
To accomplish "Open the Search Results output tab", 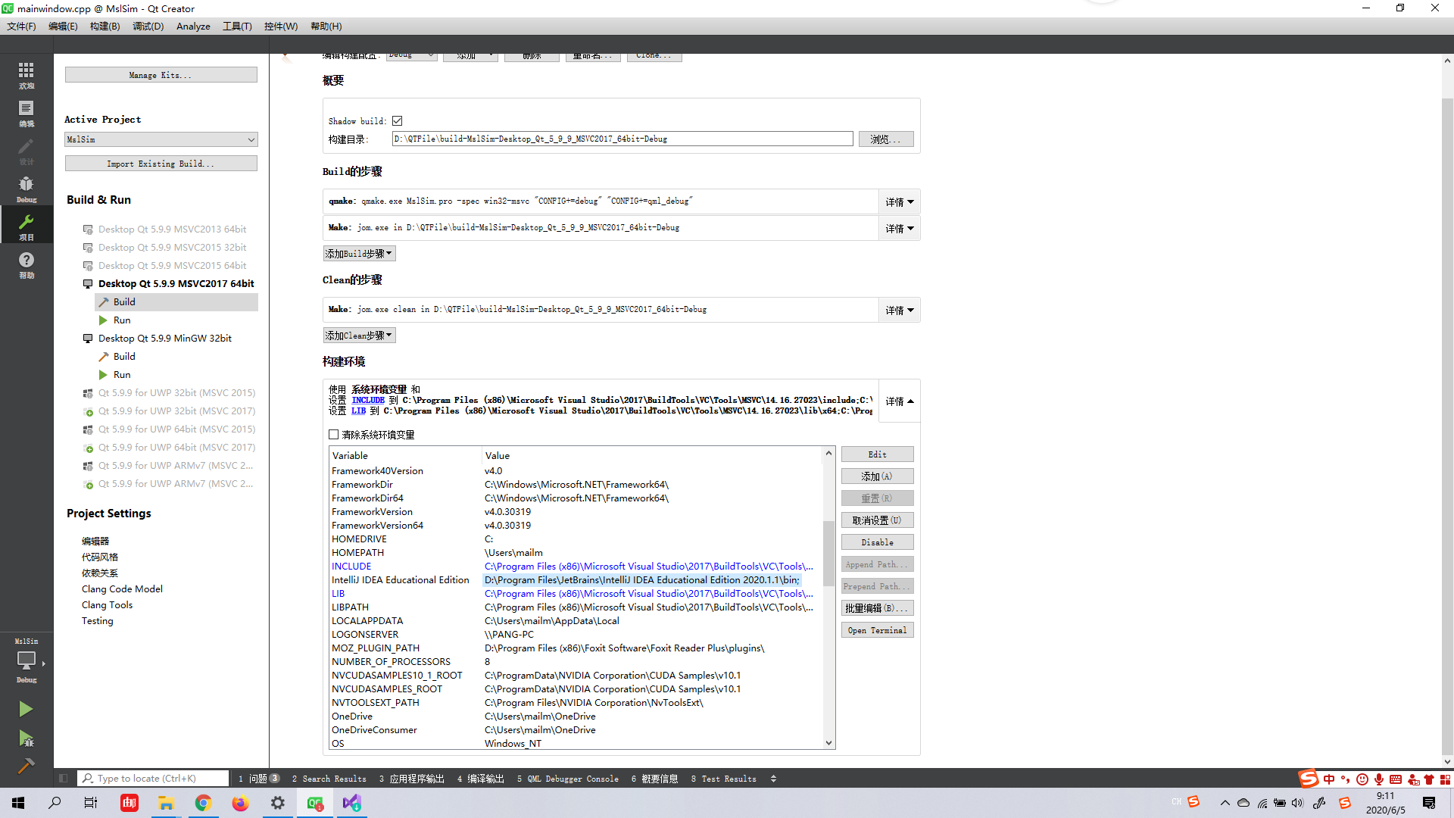I will 329,779.
